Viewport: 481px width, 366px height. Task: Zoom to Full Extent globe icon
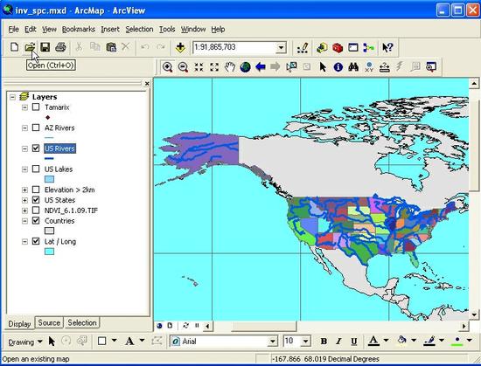click(x=245, y=67)
